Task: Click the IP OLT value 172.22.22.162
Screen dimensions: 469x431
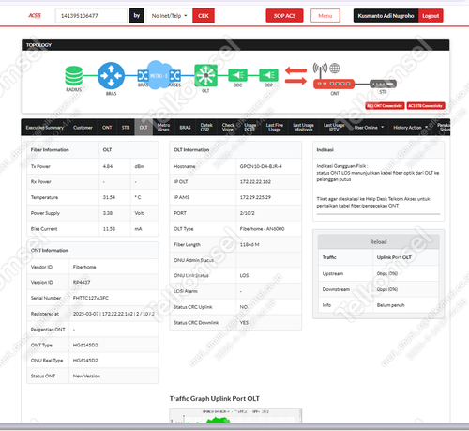Action: click(x=255, y=182)
